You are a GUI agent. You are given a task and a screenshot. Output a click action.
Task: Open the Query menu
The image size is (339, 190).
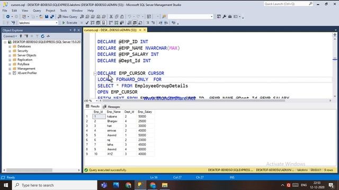(37, 11)
